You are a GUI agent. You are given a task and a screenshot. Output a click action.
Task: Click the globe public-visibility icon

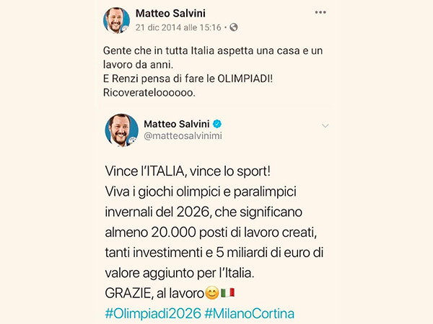point(234,27)
